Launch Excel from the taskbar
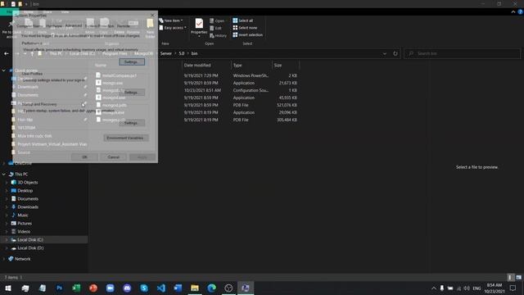524x295 pixels. point(76,288)
